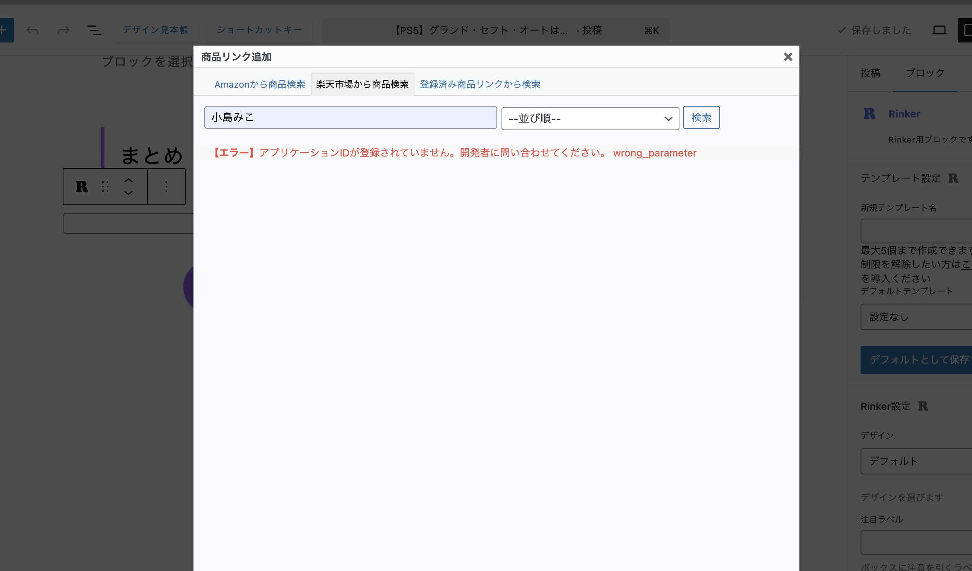Viewport: 972px width, 571px height.
Task: Click the block drag handle dots
Action: [x=105, y=187]
